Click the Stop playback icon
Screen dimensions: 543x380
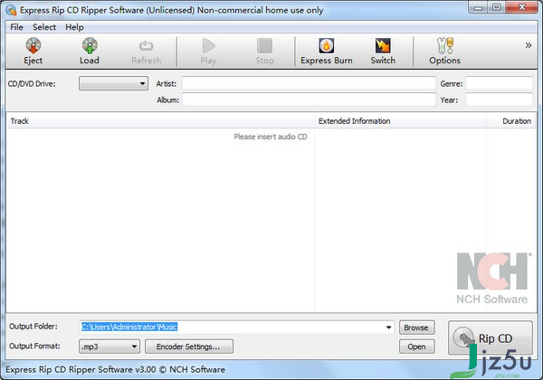tap(264, 51)
